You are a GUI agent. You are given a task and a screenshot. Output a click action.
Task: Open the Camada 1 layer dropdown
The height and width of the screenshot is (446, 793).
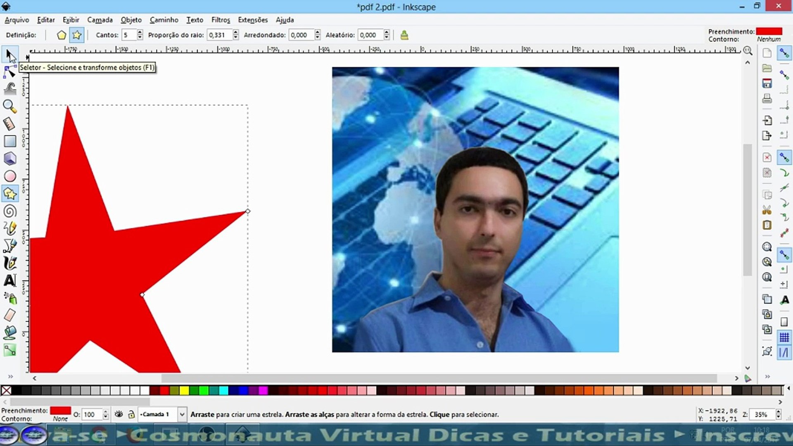pyautogui.click(x=182, y=414)
